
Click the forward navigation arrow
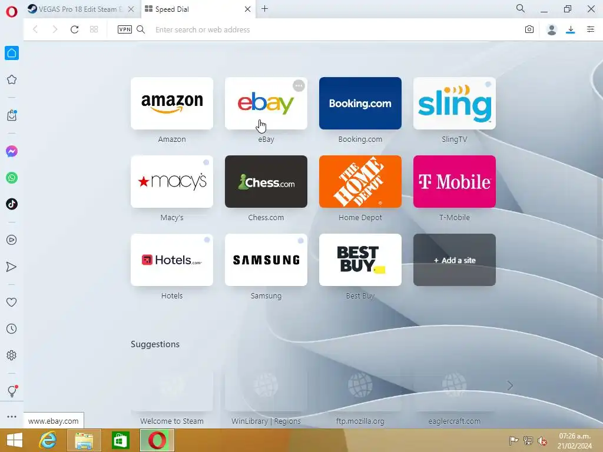click(55, 29)
